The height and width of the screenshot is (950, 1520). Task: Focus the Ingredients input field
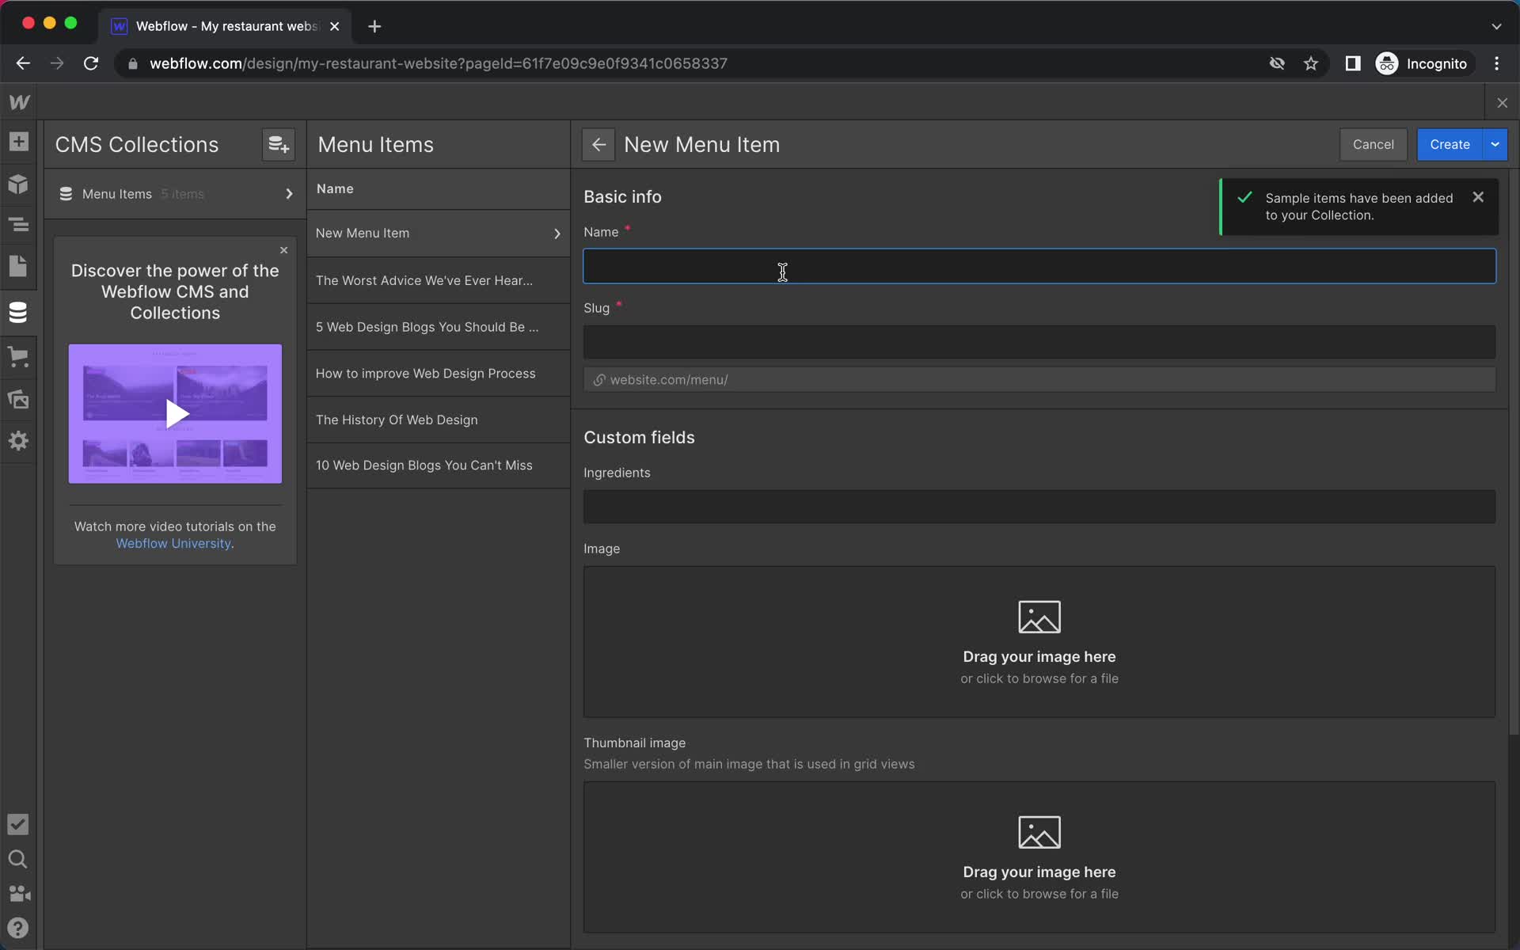[1039, 507]
